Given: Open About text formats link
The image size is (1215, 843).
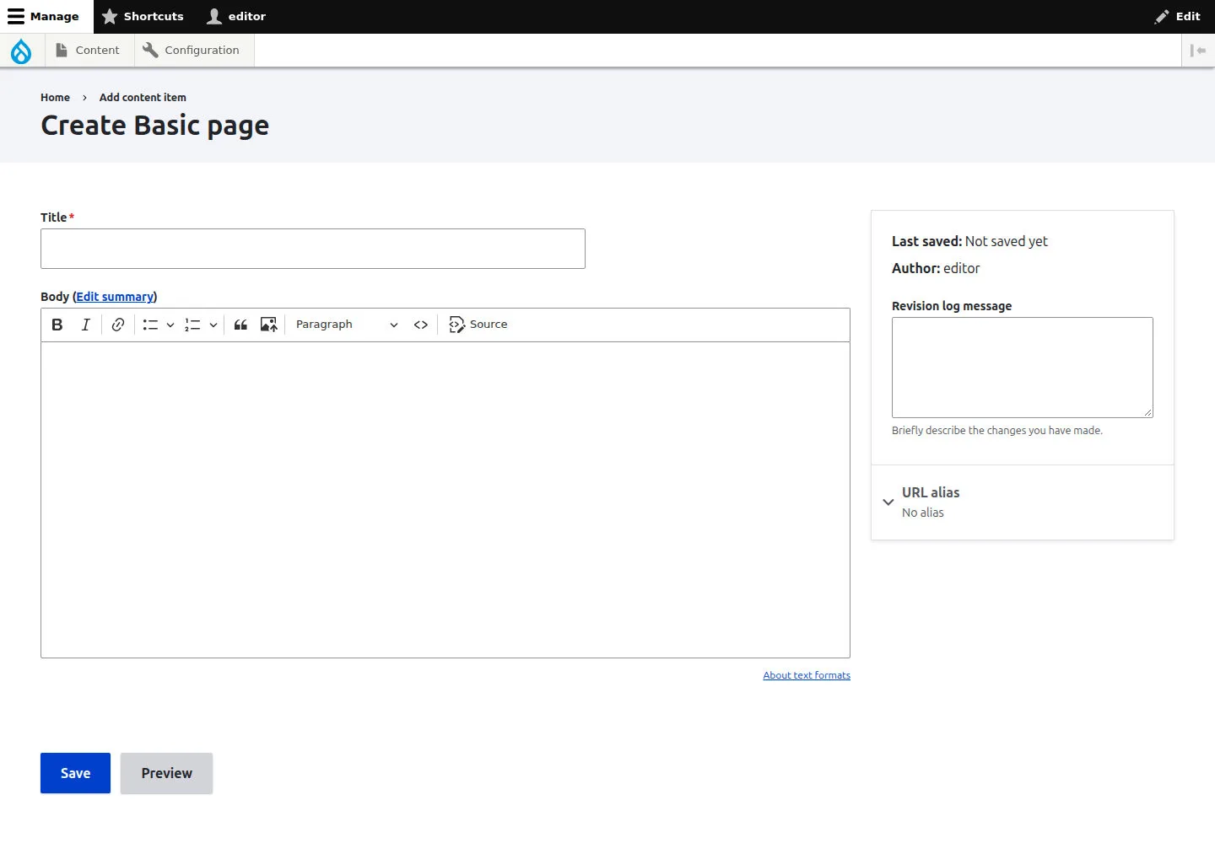Looking at the screenshot, I should (807, 675).
